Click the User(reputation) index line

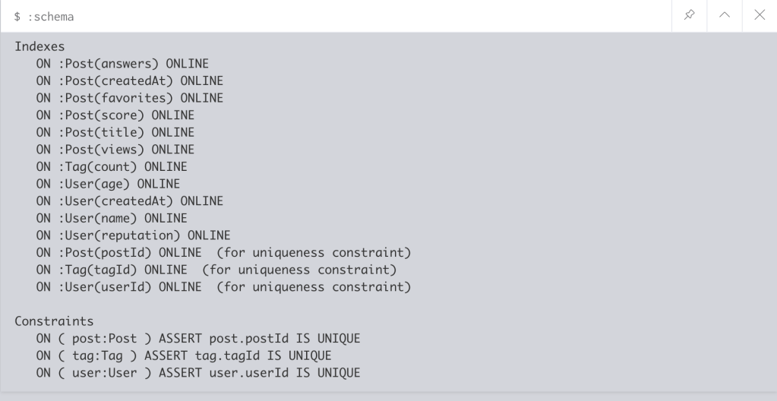(x=133, y=235)
